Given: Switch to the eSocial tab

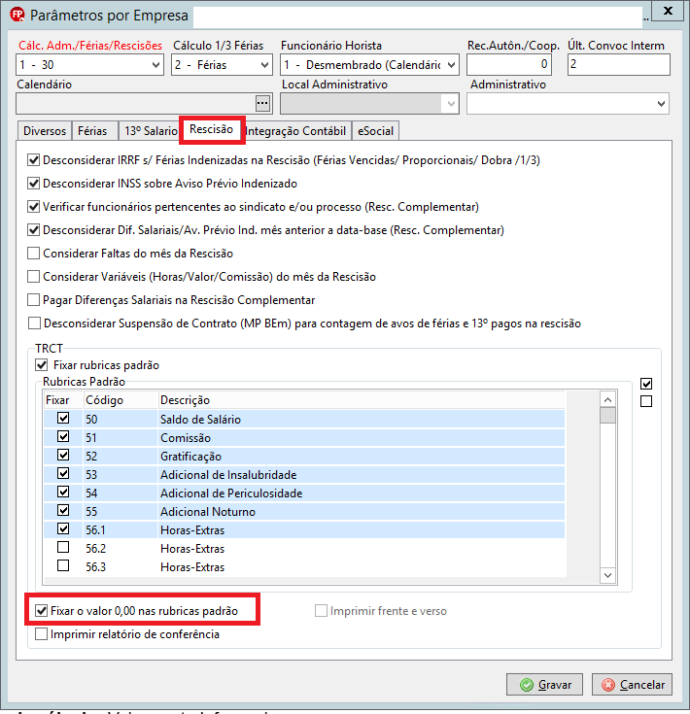Looking at the screenshot, I should pyautogui.click(x=376, y=131).
